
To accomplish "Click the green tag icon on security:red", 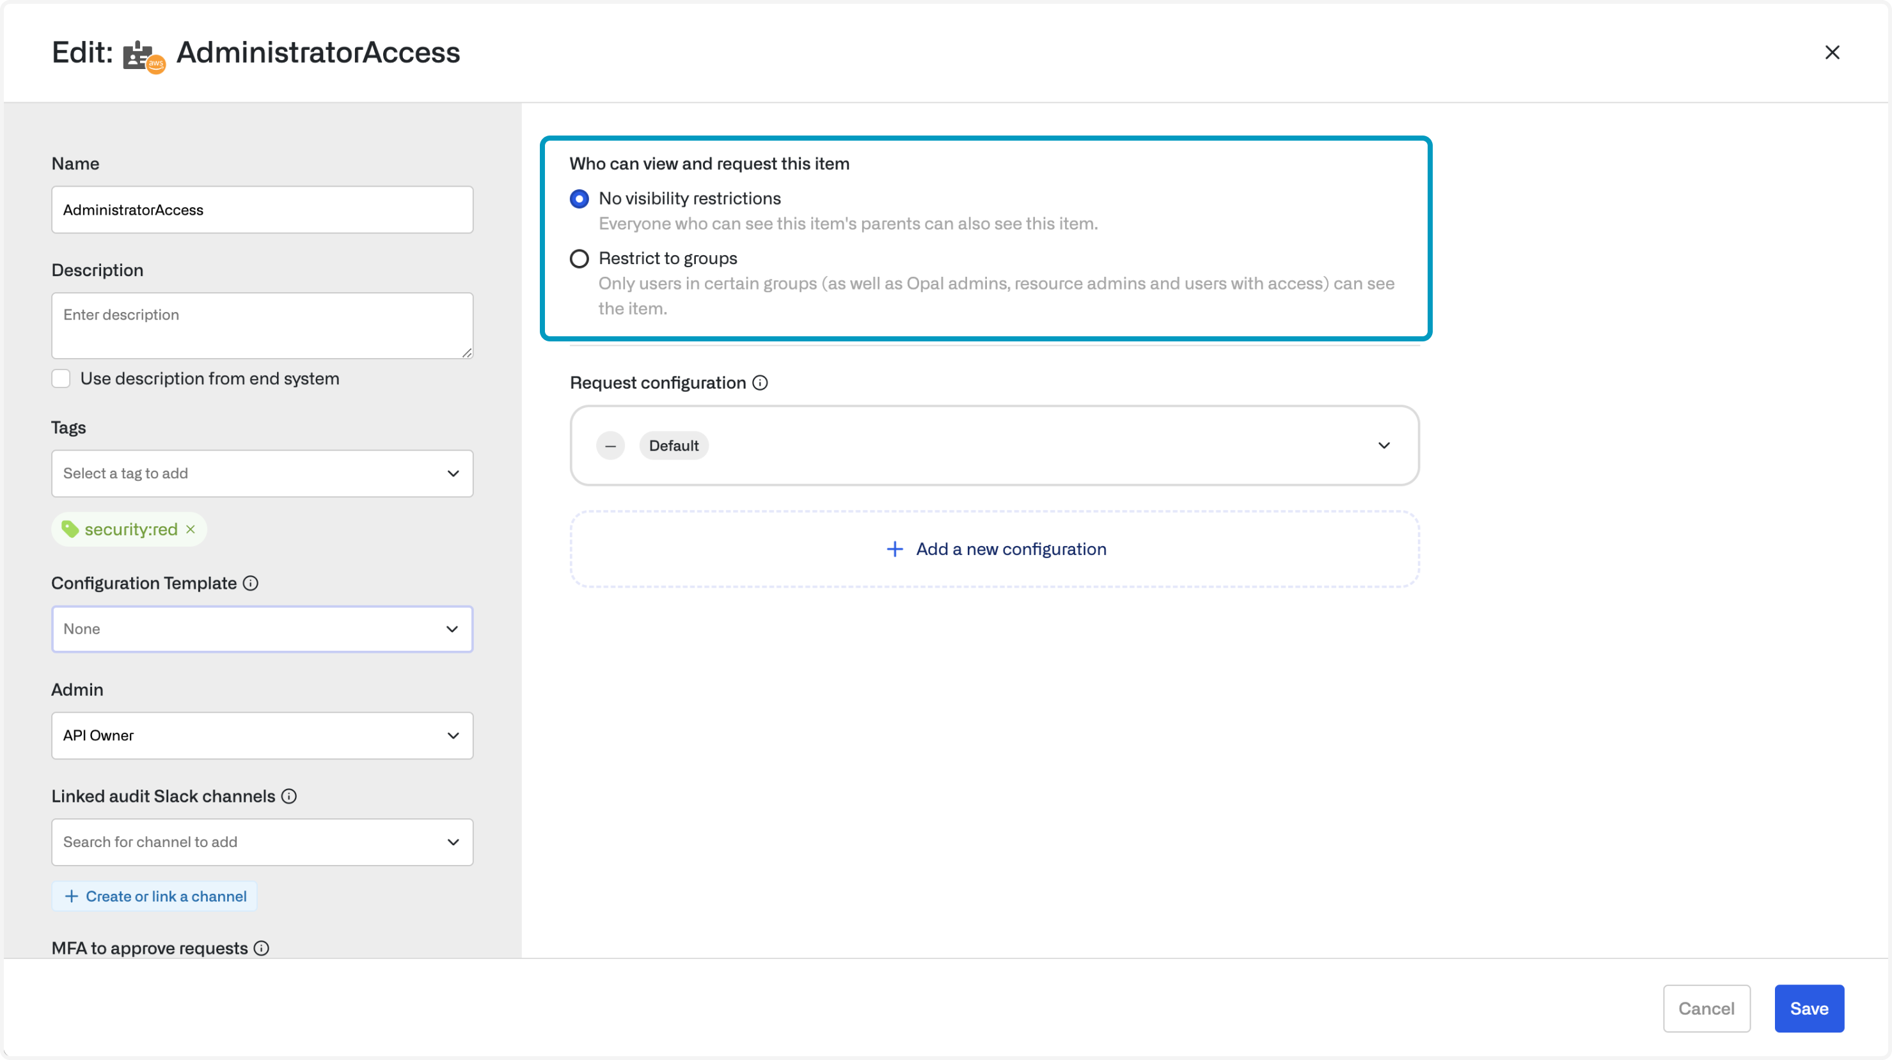I will [70, 529].
